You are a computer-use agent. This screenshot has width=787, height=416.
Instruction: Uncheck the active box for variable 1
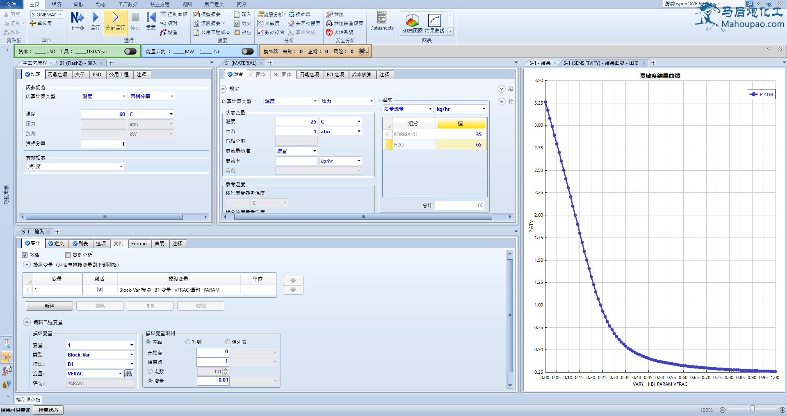tap(100, 290)
